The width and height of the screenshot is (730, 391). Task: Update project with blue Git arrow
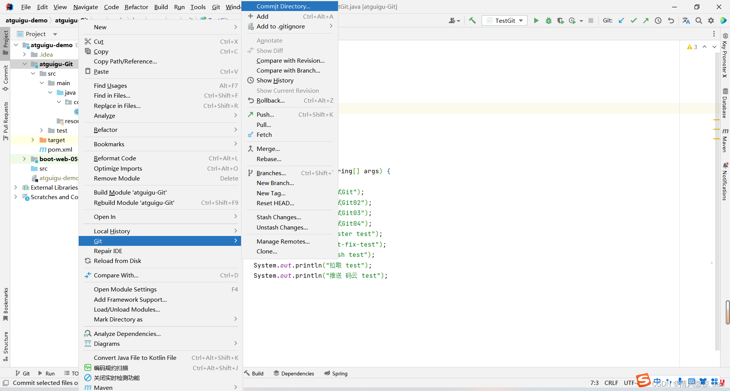[x=621, y=21]
